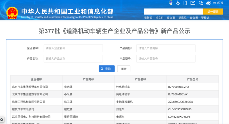
Task: Open the Weibo icon in header
Action: pyautogui.click(x=209, y=3)
